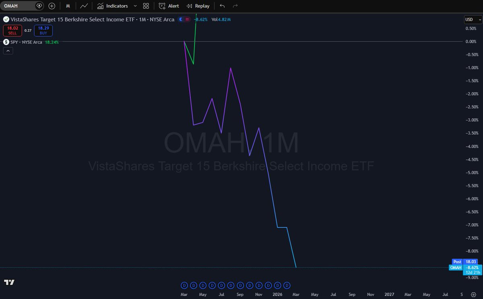Add a compare symbol with the plus icon

(52, 6)
